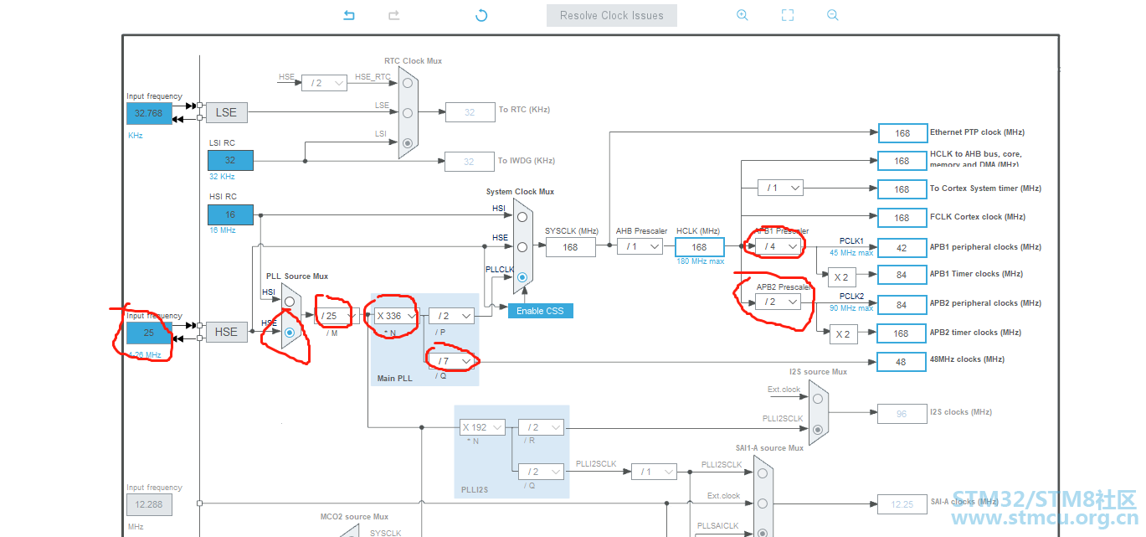
Task: Click the Enable CSS button
Action: click(x=540, y=311)
